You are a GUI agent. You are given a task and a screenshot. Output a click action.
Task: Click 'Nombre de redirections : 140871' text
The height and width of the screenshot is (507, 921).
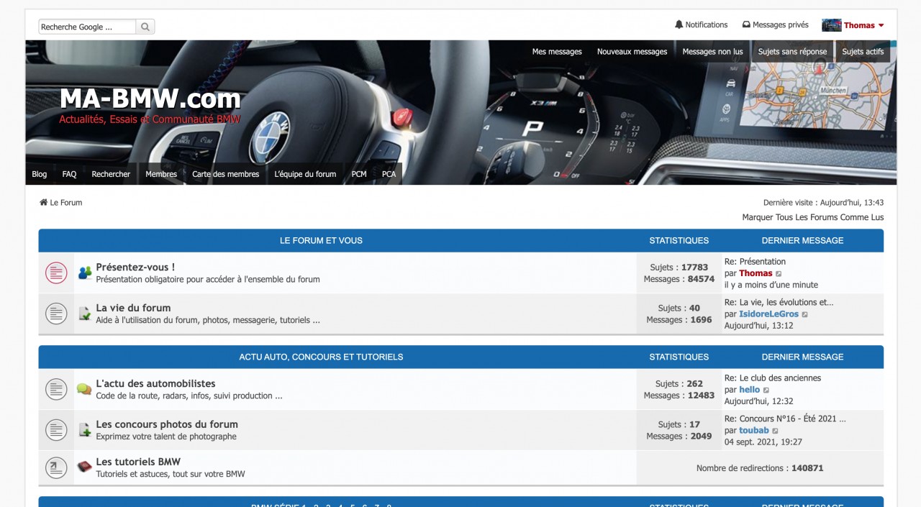pos(760,468)
